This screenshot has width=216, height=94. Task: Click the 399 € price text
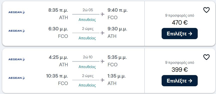pyautogui.click(x=180, y=70)
